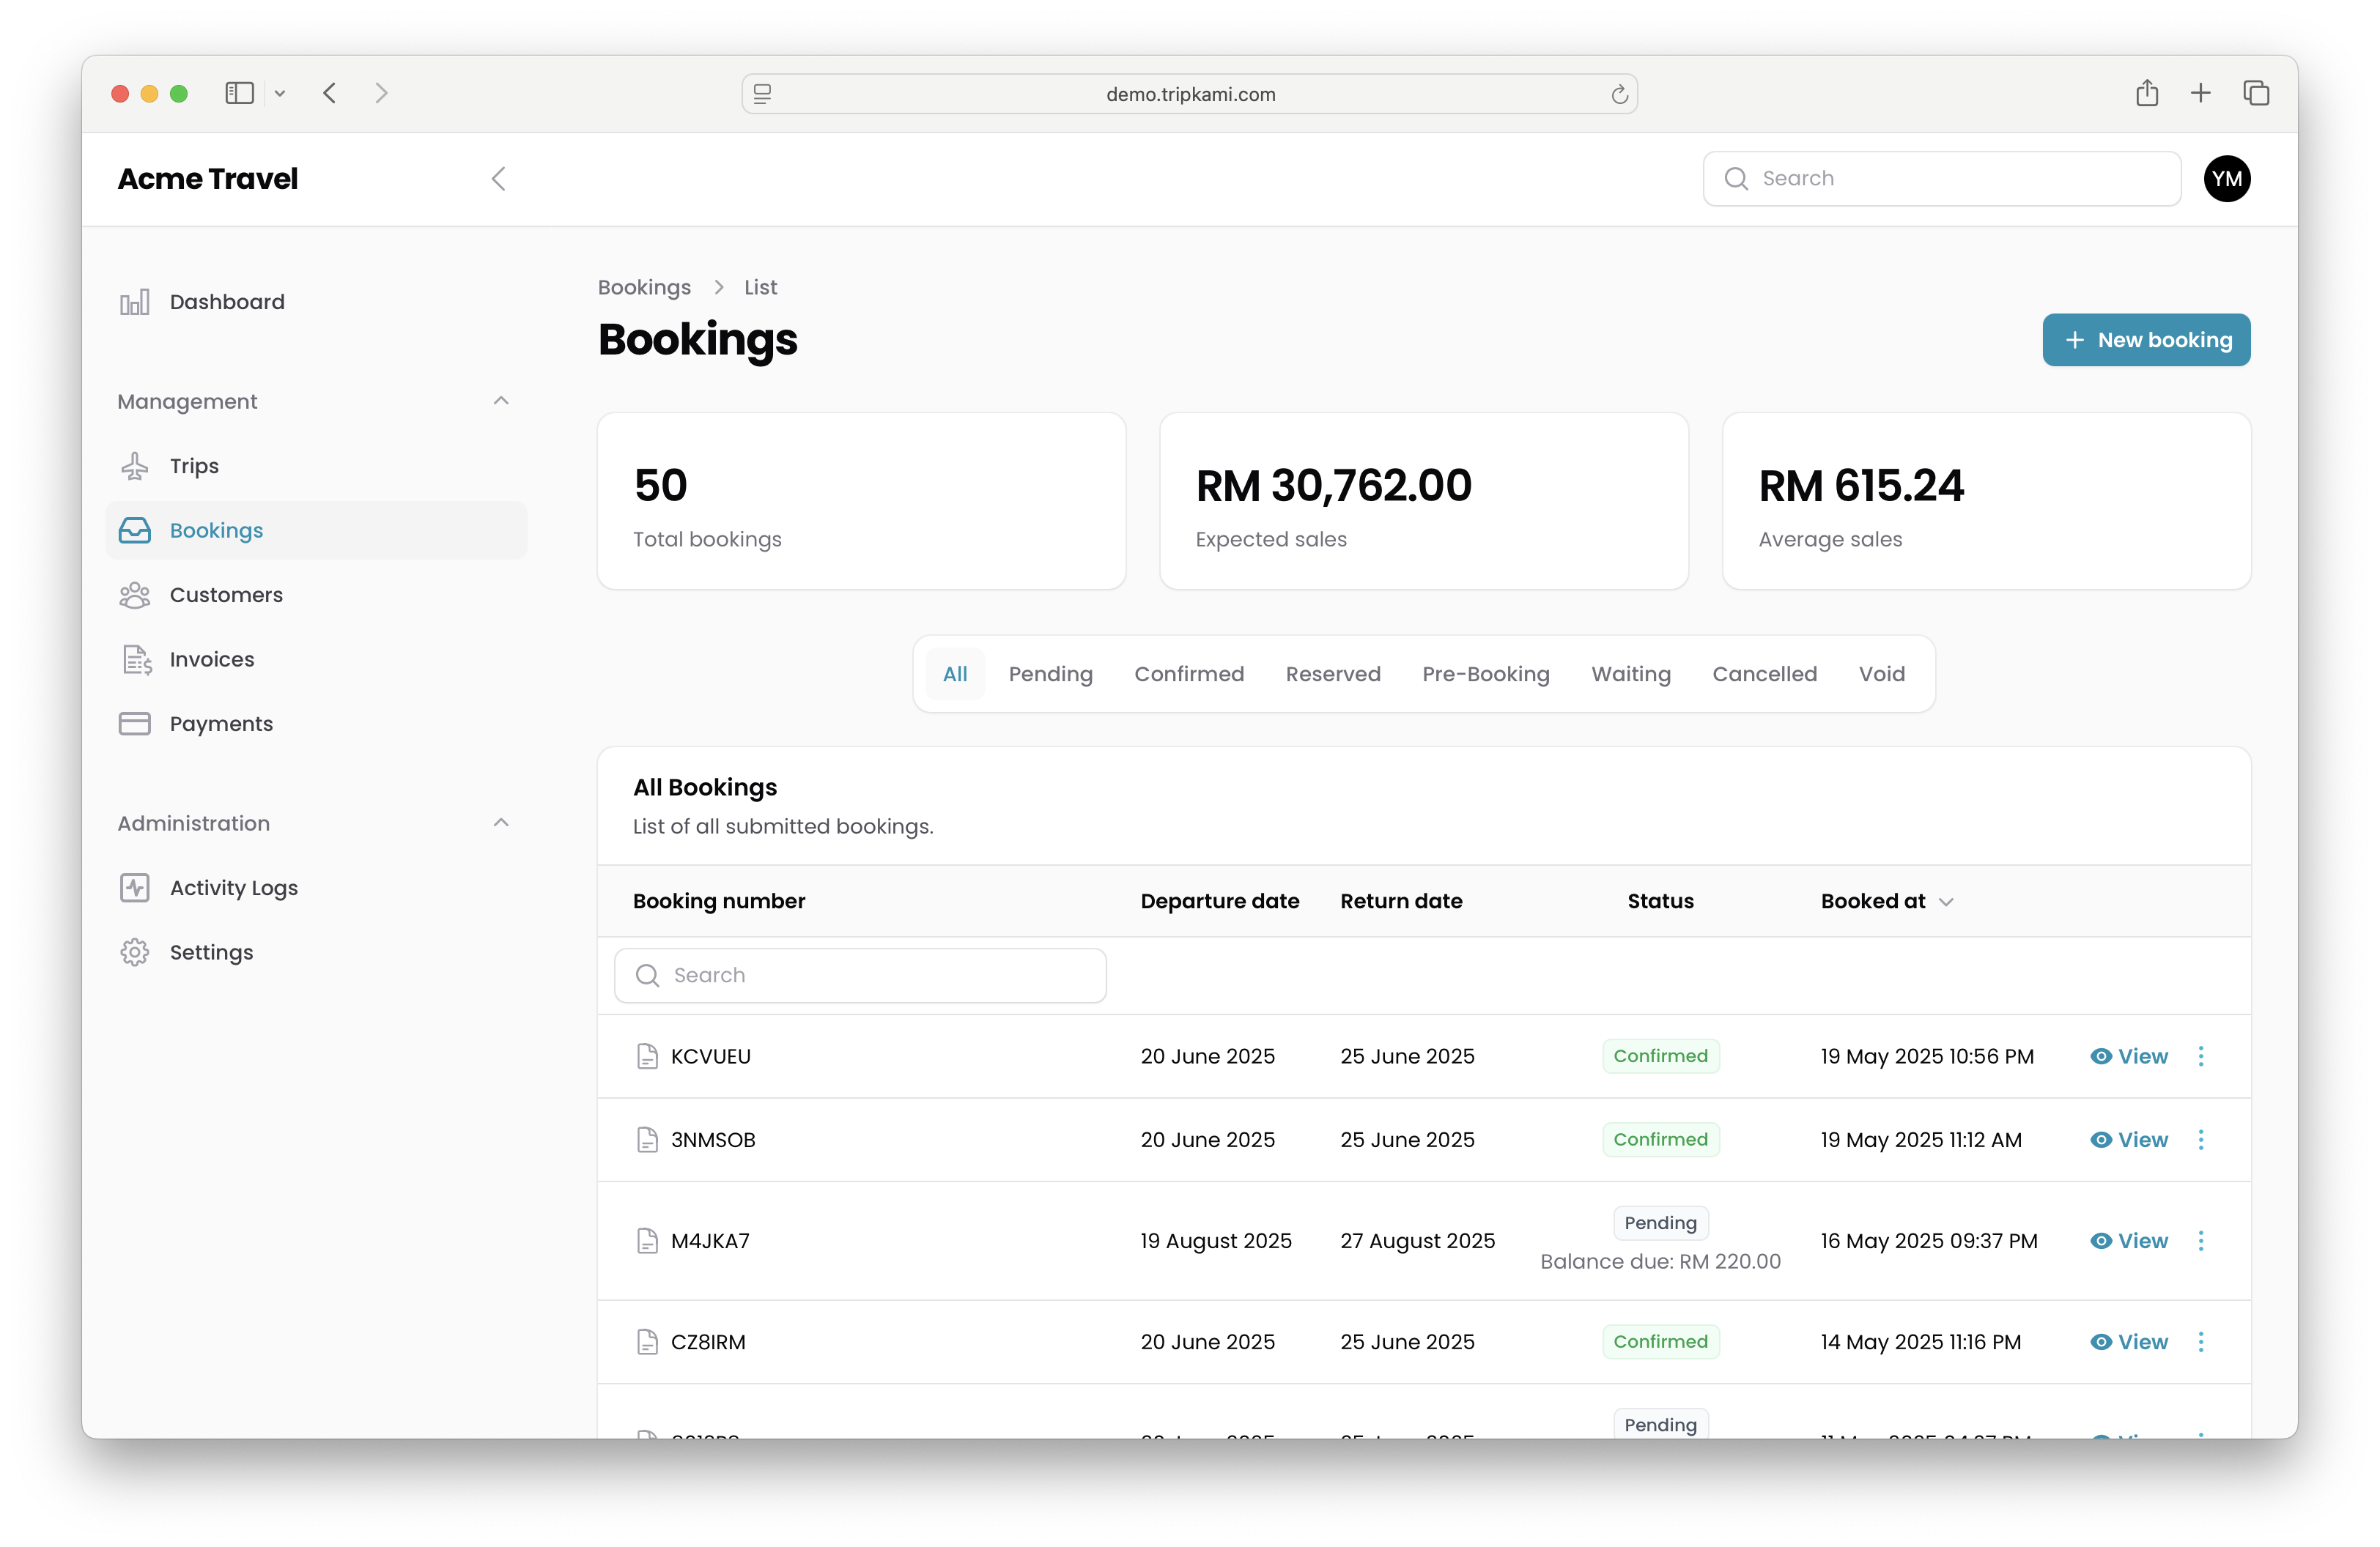
Task: Collapse the Administration section
Action: [x=500, y=823]
